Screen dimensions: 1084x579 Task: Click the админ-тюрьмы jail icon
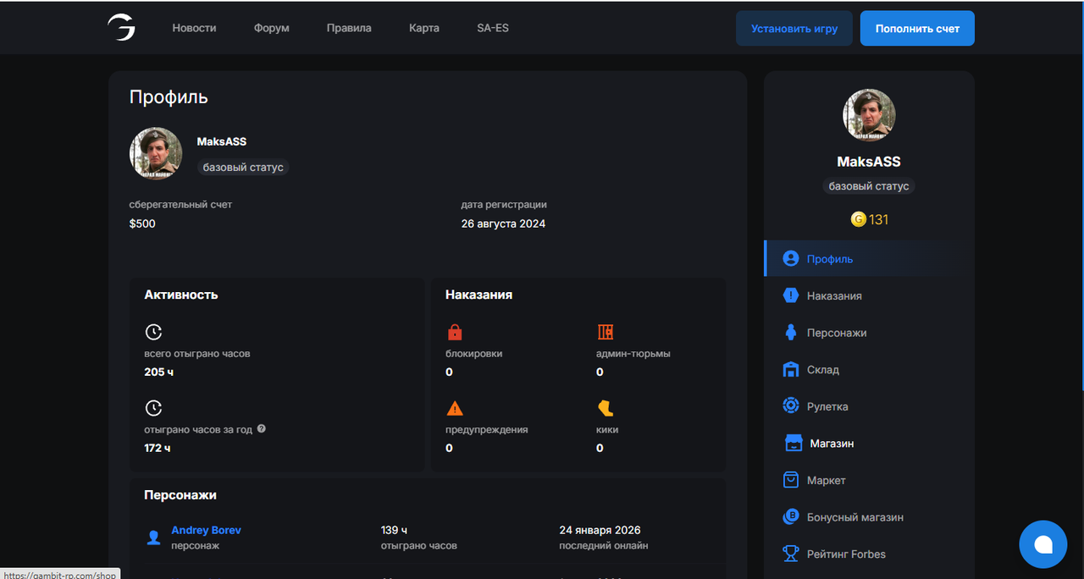pos(605,332)
